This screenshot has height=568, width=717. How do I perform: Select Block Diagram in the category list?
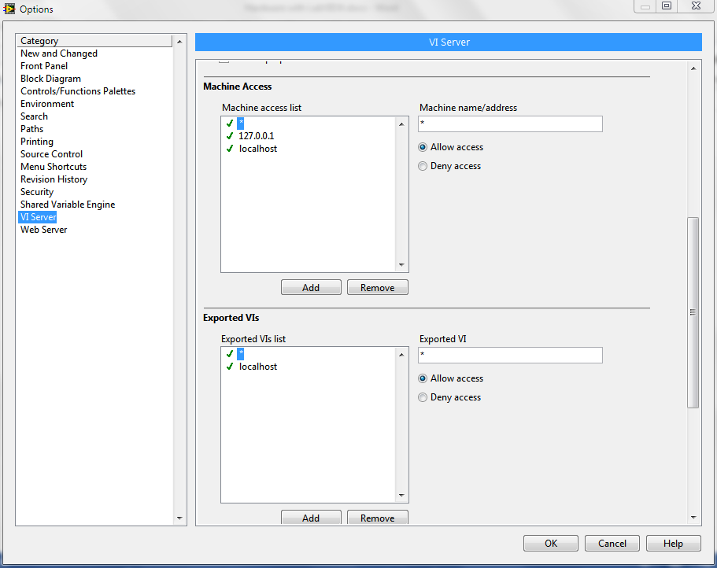tap(50, 79)
